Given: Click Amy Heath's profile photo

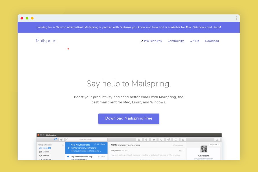Looking at the screenshot, I should [x=204, y=149].
